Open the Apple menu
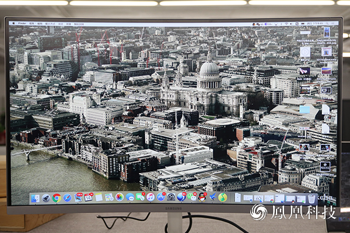This screenshot has width=350, height=233. (12, 24)
